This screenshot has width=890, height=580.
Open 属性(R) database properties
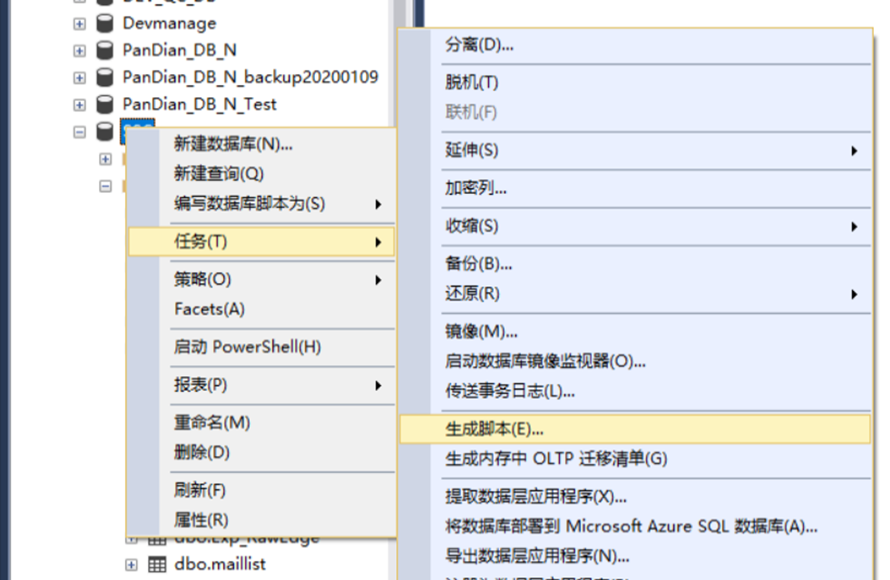tap(261, 519)
